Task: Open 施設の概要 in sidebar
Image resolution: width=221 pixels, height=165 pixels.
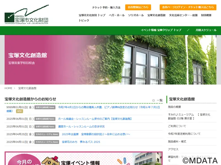Action: pyautogui.click(x=175, y=107)
